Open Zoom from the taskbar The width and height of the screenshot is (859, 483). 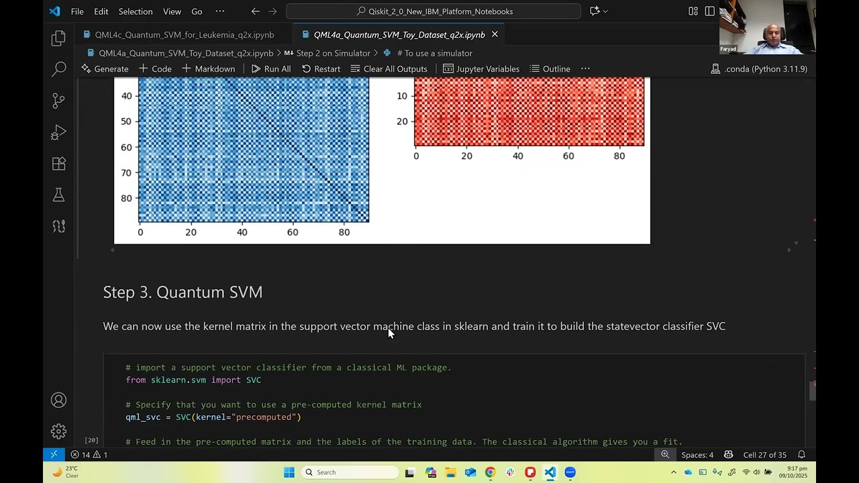click(570, 472)
